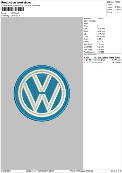Image resolution: width=122 pixels, height=173 pixels.
Task: Click the Code column header
Action: tap(111, 57)
